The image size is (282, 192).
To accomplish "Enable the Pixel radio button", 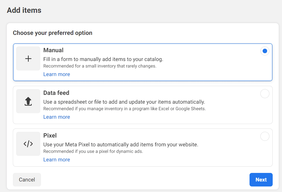I will pos(265,137).
